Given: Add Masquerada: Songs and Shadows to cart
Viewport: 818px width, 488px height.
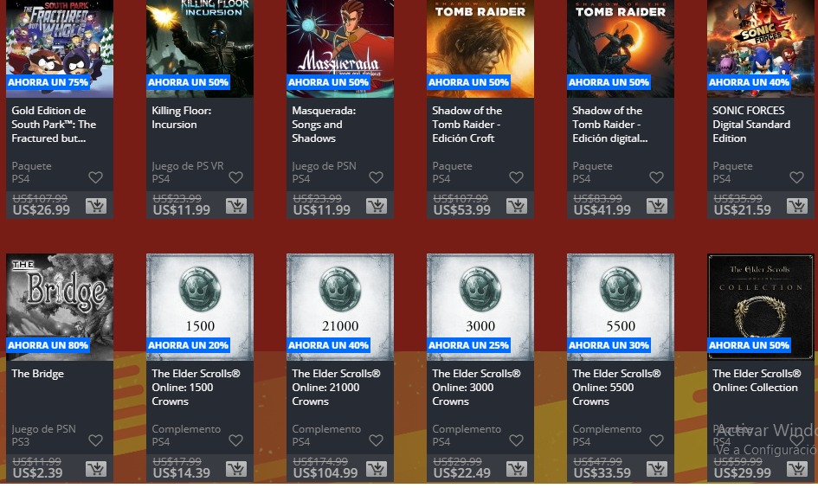Looking at the screenshot, I should 377,207.
